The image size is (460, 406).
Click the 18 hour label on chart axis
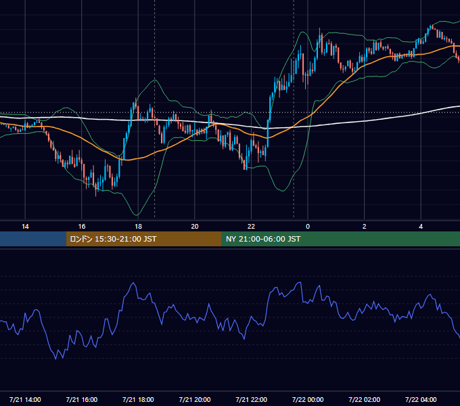pyautogui.click(x=138, y=227)
